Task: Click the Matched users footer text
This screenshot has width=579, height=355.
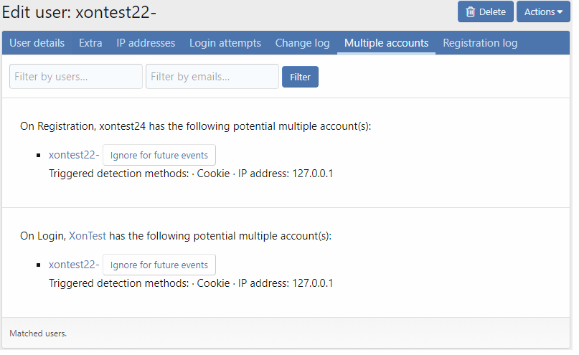Action: 38,333
